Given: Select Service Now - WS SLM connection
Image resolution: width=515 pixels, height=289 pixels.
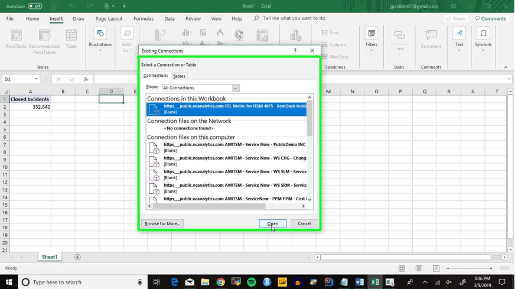Looking at the screenshot, I should click(x=227, y=174).
